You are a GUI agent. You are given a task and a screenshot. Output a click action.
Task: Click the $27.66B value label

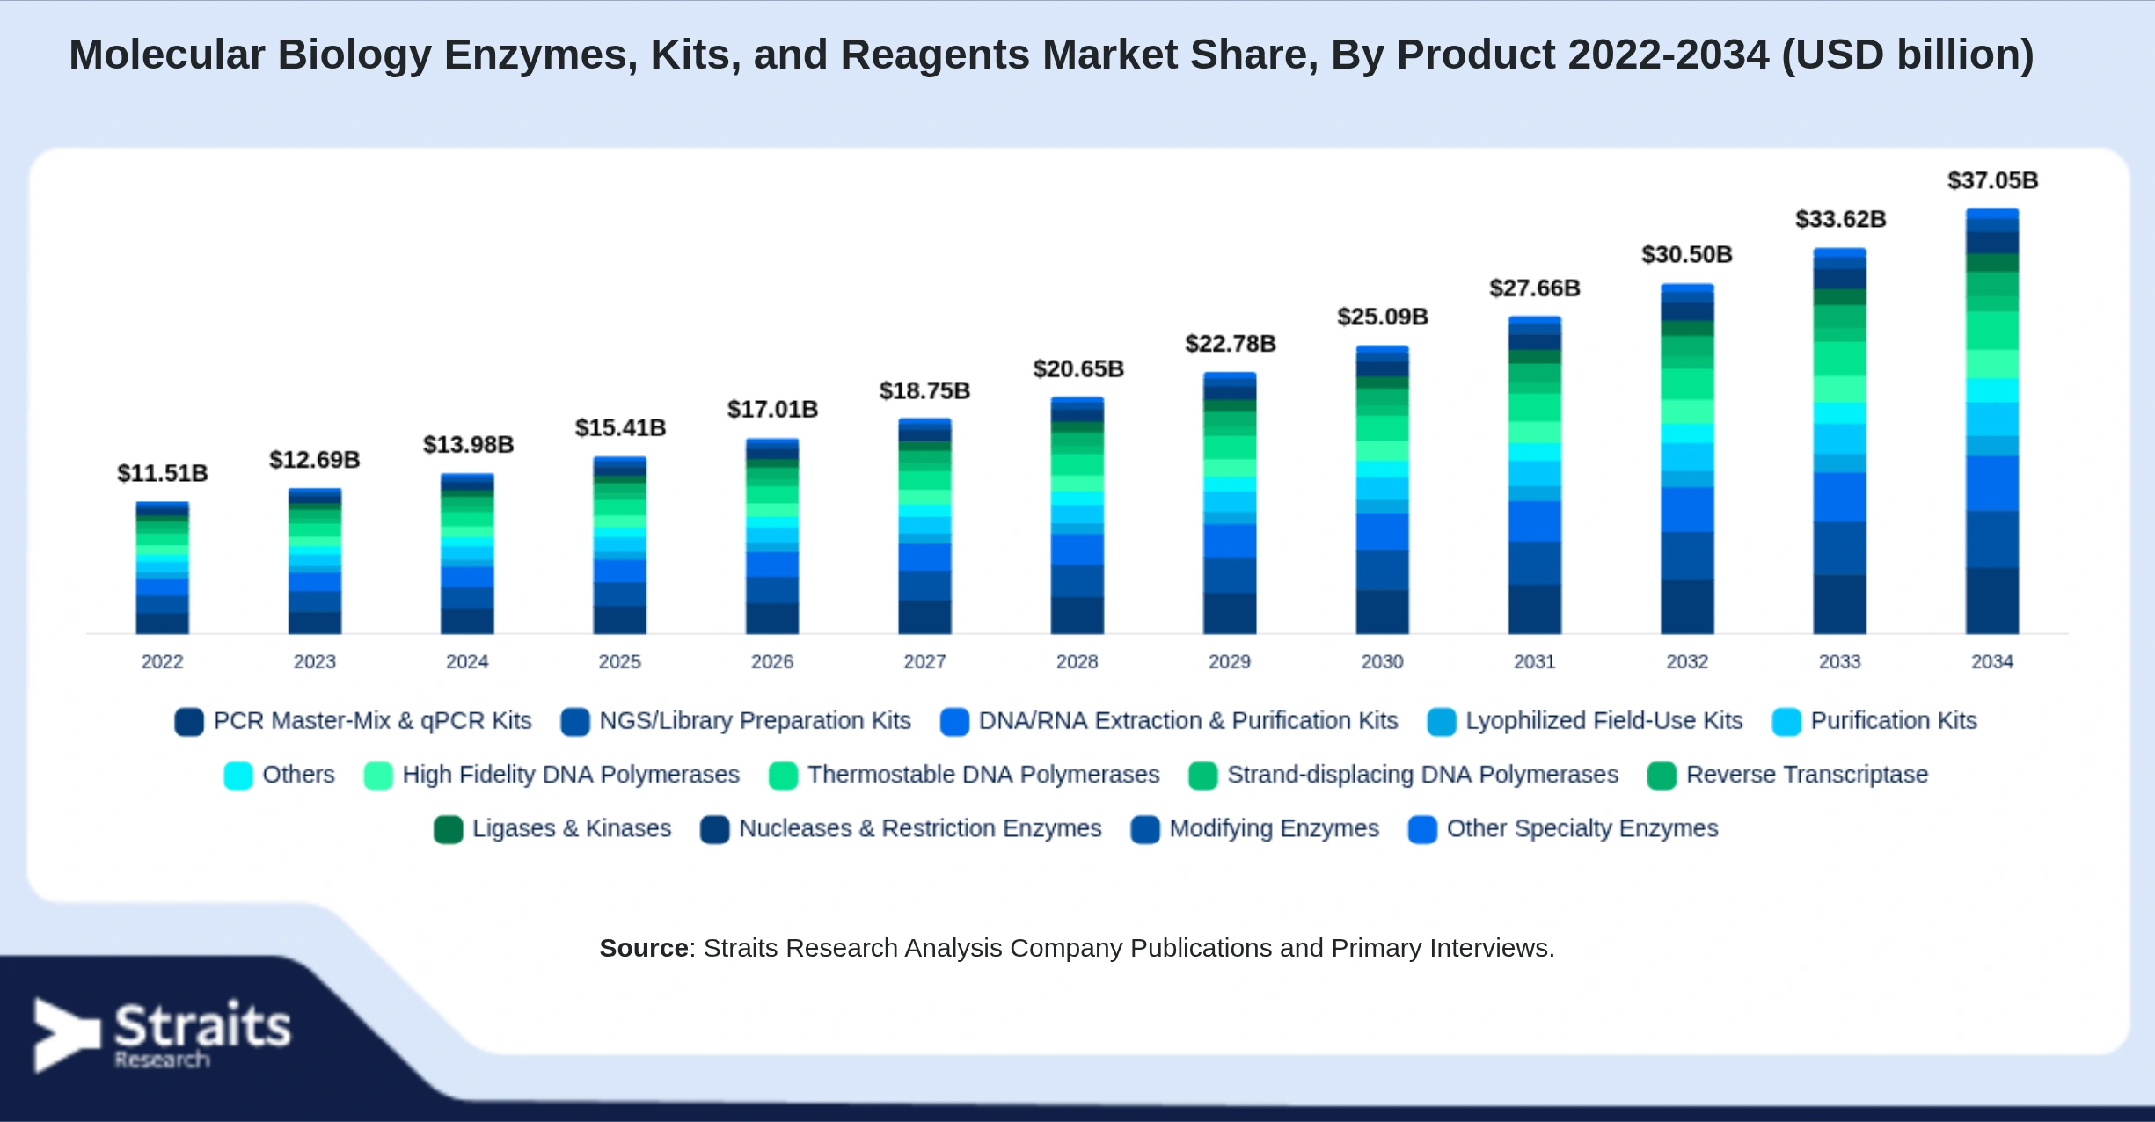[x=1535, y=288]
